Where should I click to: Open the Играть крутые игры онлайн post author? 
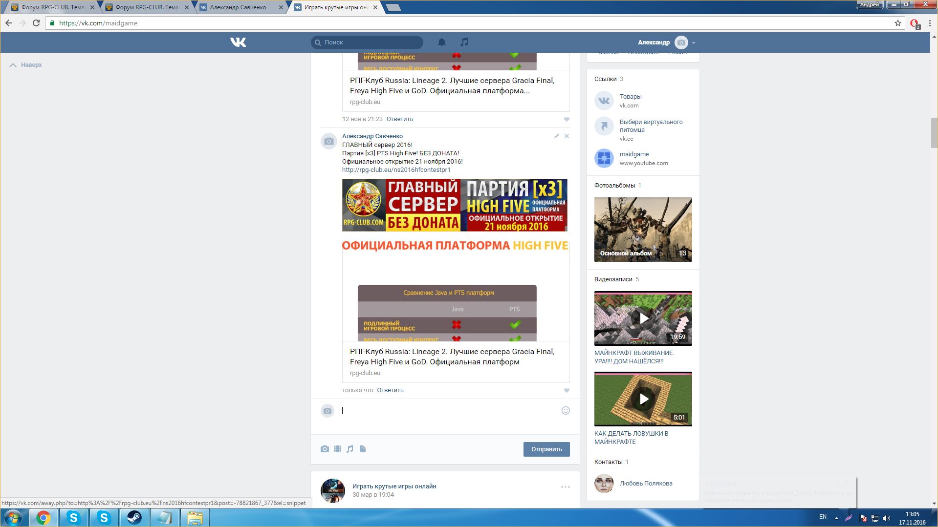(x=394, y=486)
